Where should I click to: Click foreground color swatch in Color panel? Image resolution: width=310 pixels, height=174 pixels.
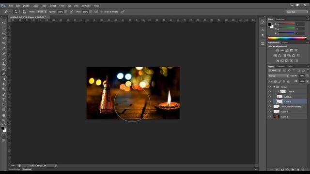(270, 25)
